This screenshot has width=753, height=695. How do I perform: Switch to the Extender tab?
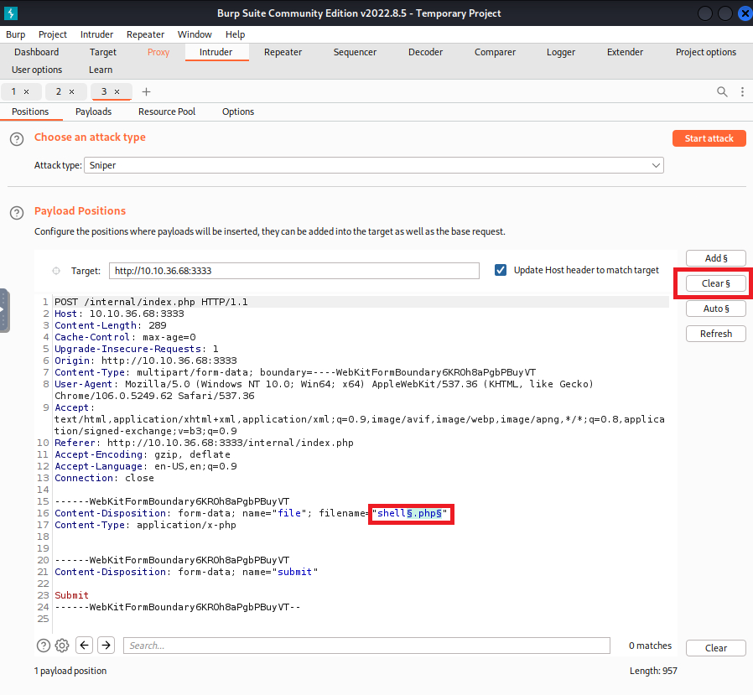pos(625,52)
